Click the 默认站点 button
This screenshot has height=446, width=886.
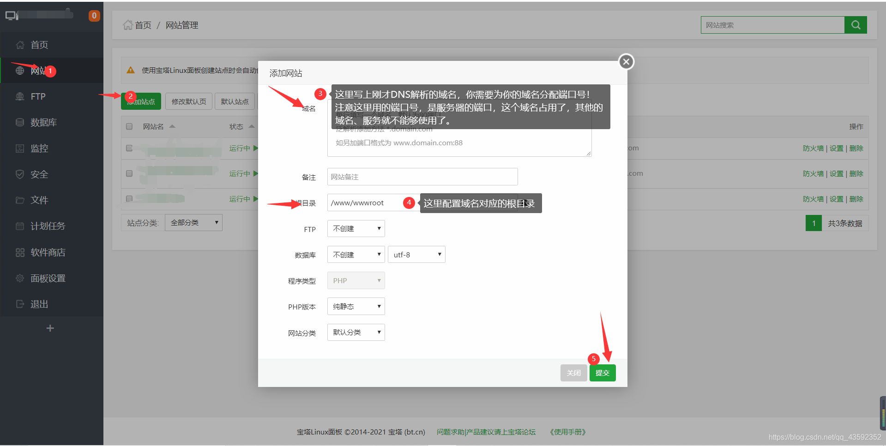pos(235,101)
